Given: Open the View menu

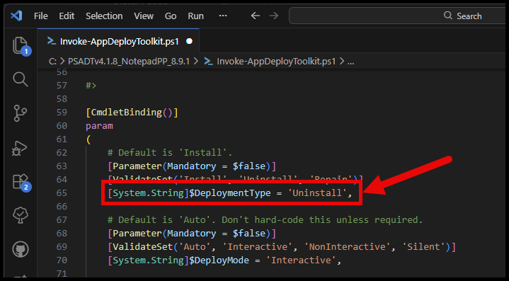Looking at the screenshot, I should point(144,16).
